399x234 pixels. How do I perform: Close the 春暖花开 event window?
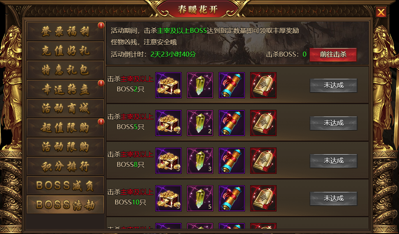381,11
